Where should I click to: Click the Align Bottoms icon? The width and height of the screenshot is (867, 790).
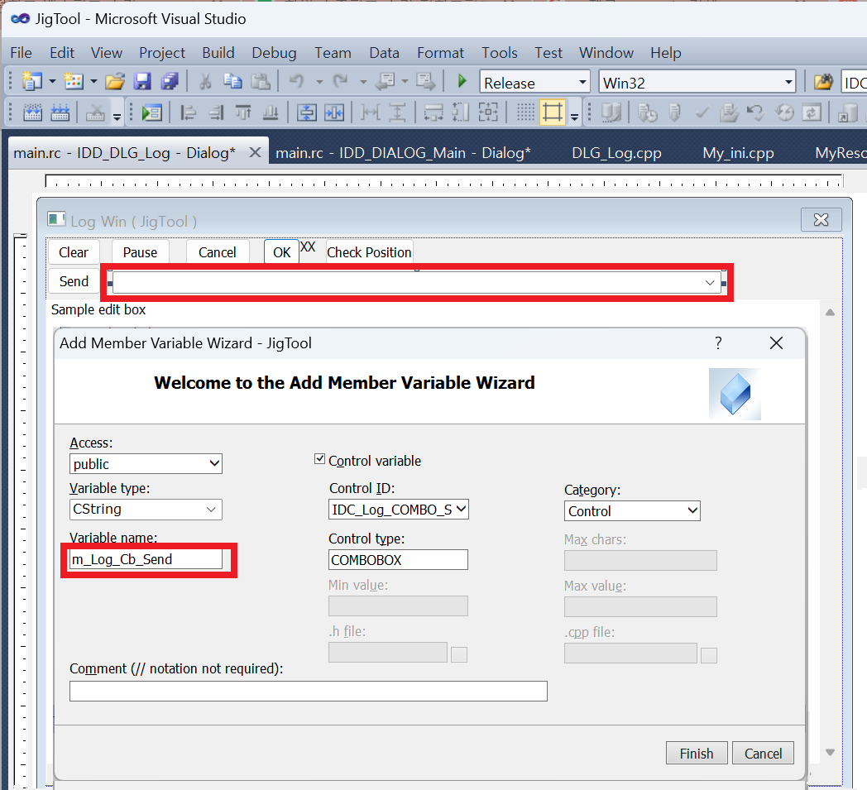point(271,113)
